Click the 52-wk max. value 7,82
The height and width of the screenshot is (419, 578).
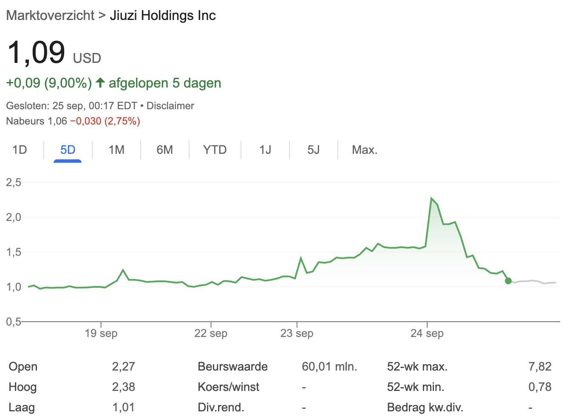[x=539, y=366]
